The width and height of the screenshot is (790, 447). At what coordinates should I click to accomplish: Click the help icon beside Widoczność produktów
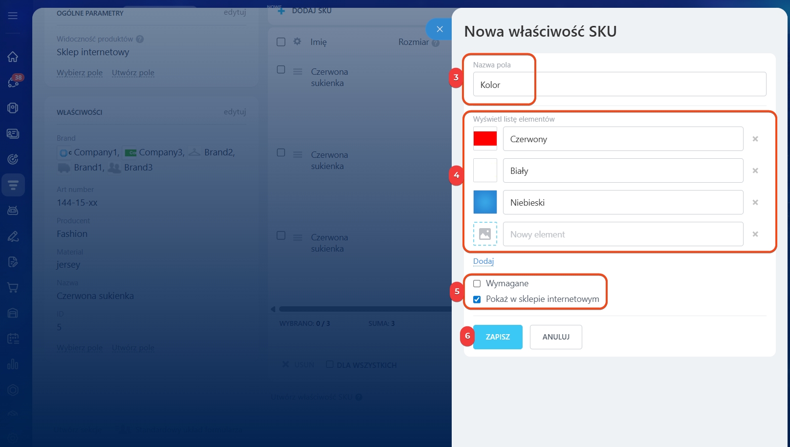tap(140, 39)
